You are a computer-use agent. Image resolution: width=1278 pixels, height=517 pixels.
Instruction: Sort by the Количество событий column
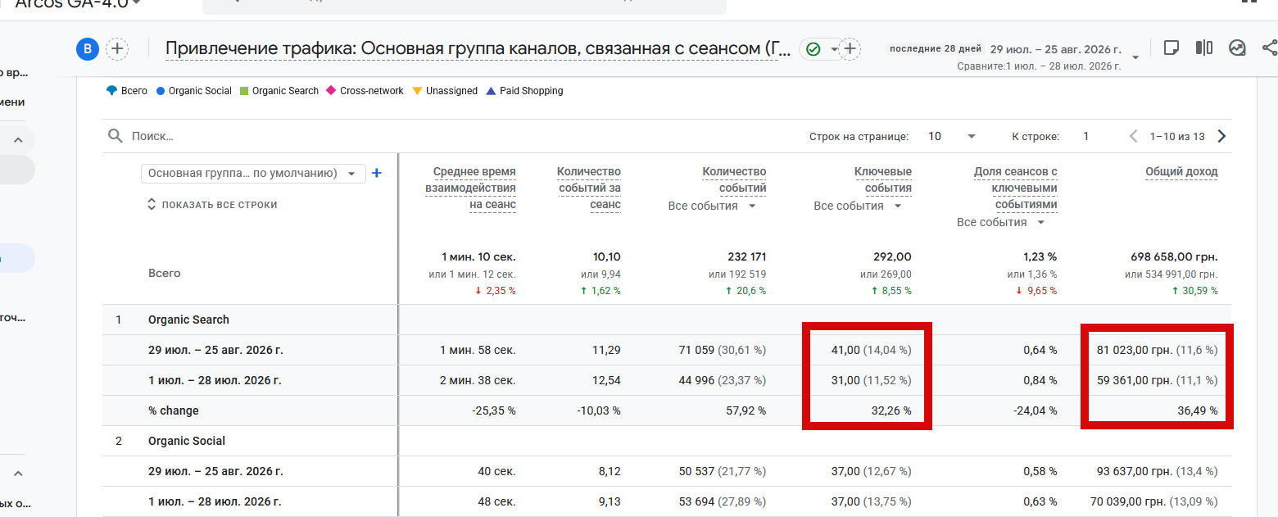[x=734, y=179]
